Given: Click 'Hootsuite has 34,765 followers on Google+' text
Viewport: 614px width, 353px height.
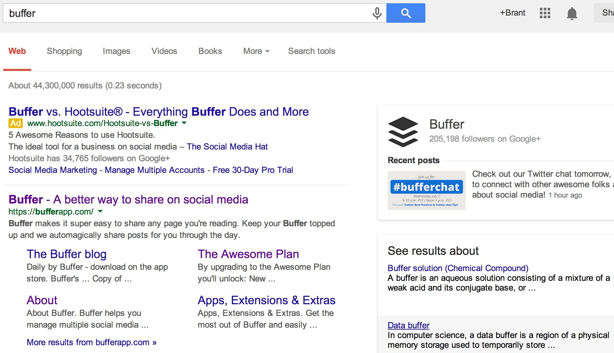Looking at the screenshot, I should (x=89, y=158).
